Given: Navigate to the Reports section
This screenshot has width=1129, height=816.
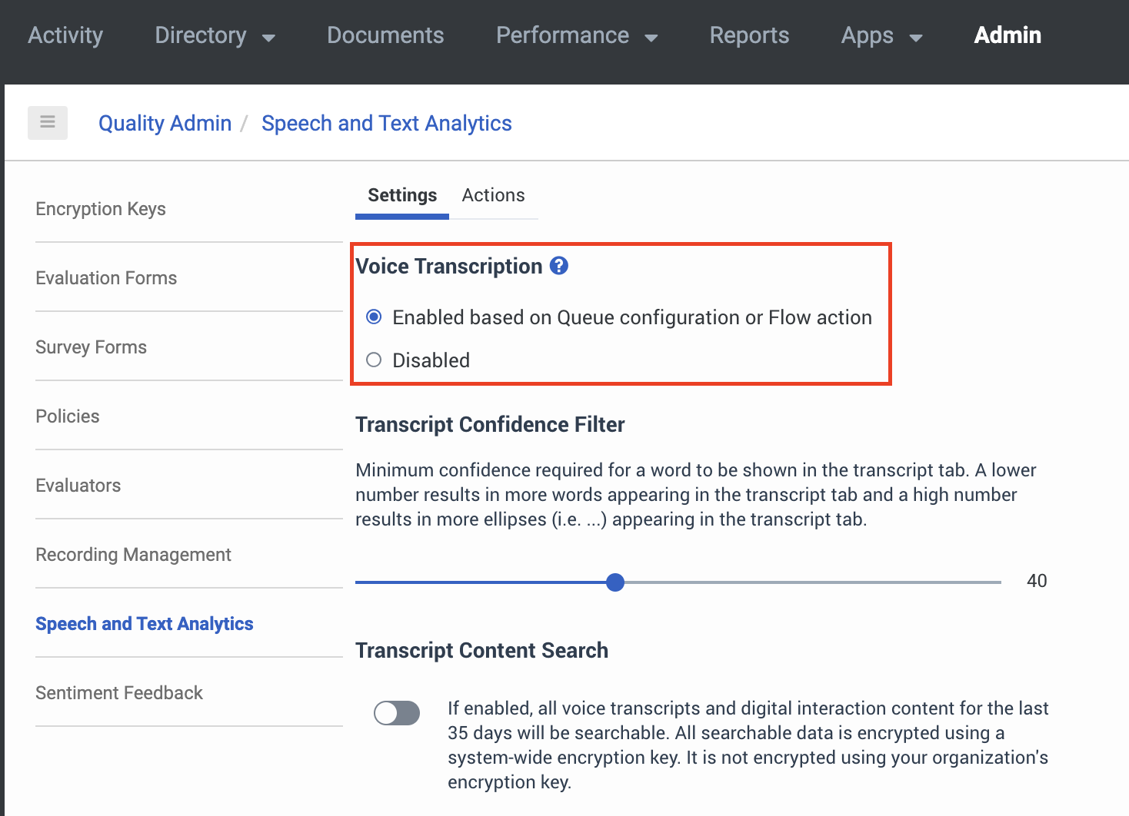Looking at the screenshot, I should 749,35.
